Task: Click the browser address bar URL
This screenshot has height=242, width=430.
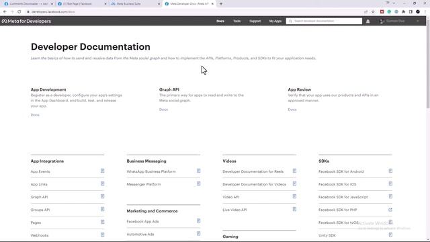Action: [x=53, y=12]
